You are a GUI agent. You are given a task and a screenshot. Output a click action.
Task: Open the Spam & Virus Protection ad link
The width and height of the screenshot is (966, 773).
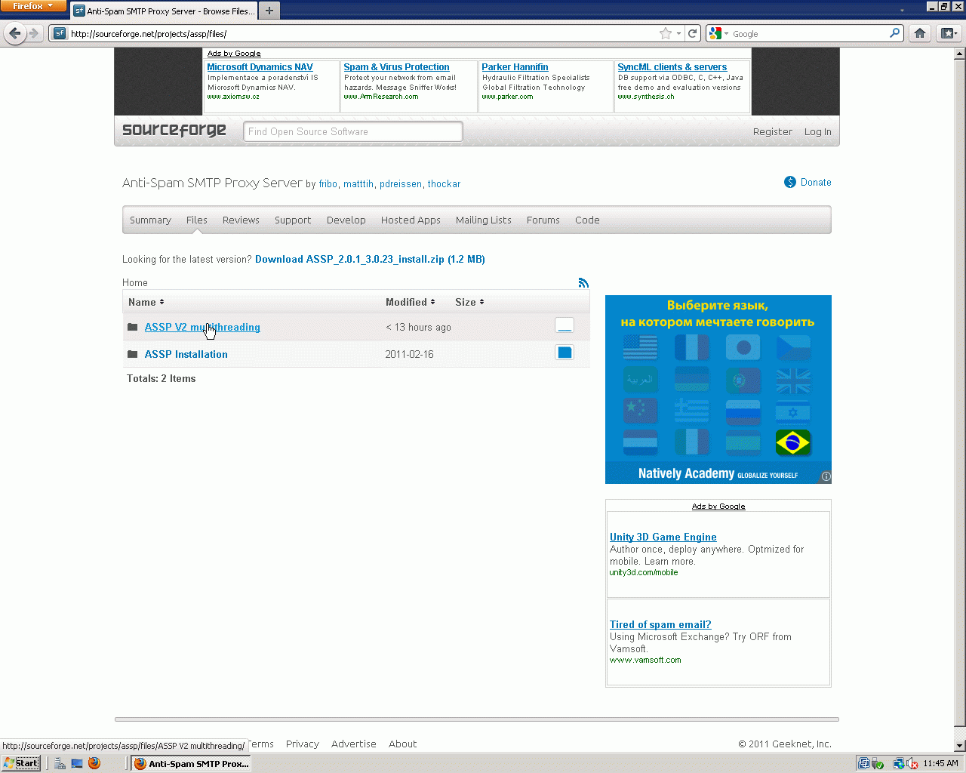[x=397, y=67]
